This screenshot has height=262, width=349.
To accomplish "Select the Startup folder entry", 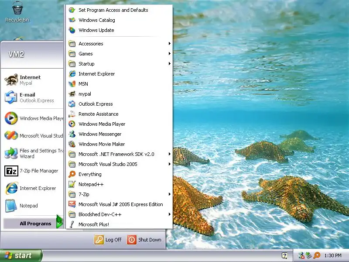I will click(x=120, y=64).
